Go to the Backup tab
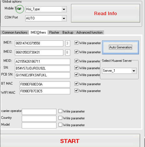 point(68,32)
